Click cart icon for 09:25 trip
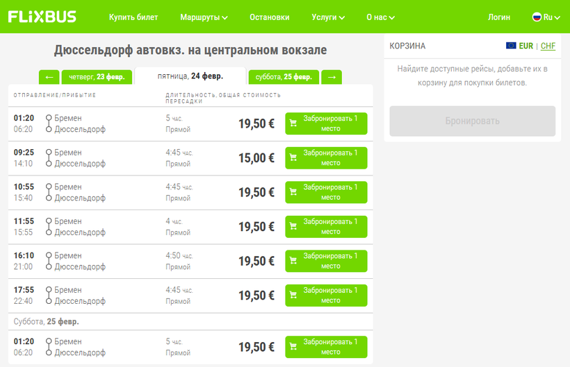 (293, 158)
